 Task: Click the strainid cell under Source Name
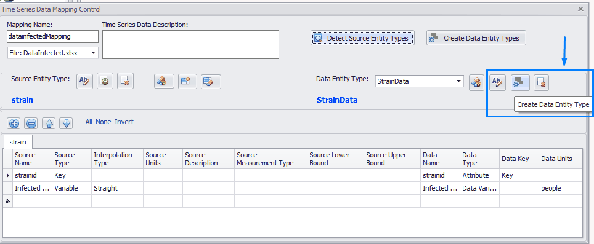(32, 175)
